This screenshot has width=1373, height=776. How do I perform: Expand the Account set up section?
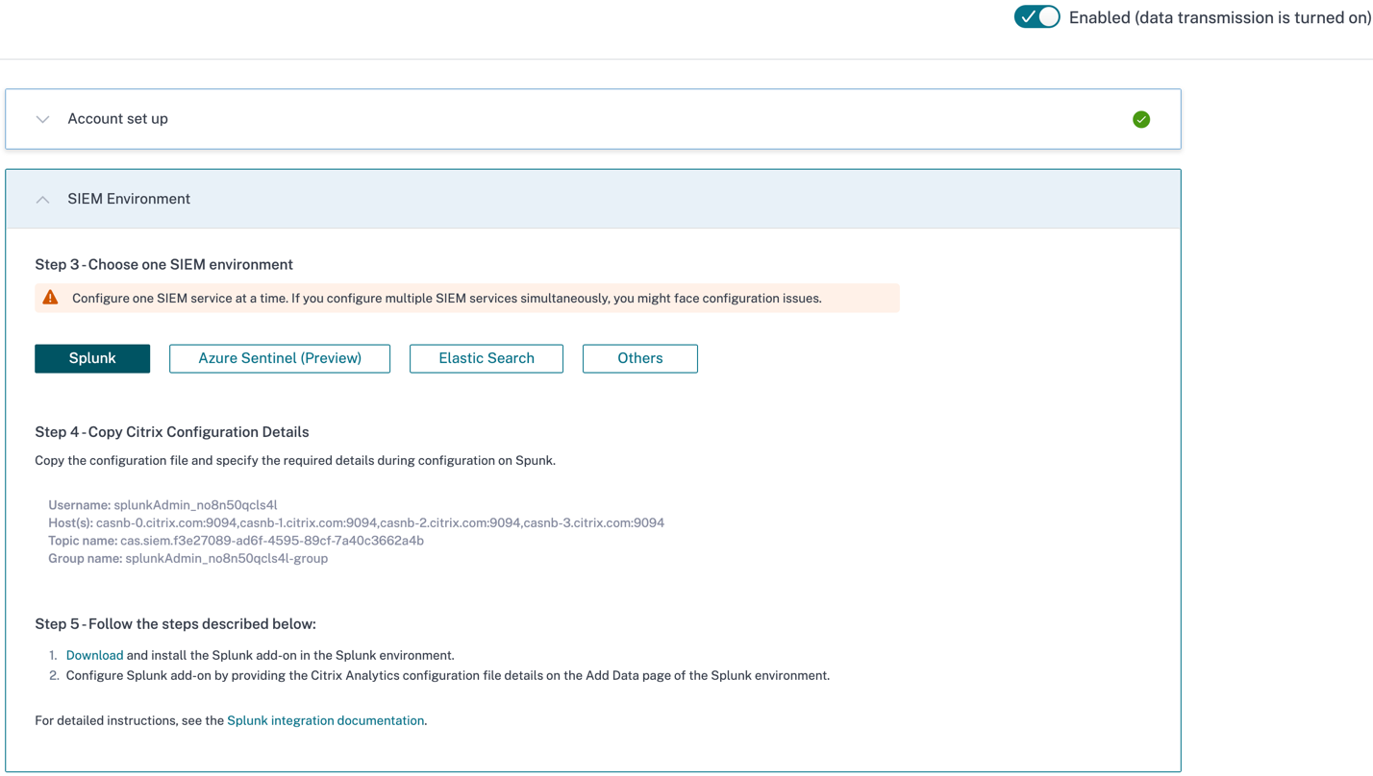pos(42,119)
